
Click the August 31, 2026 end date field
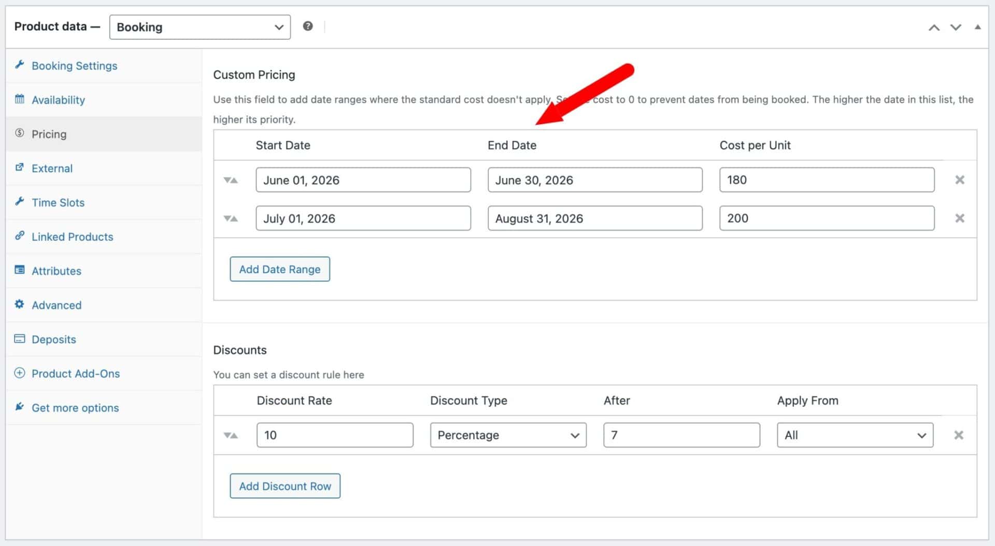click(595, 218)
